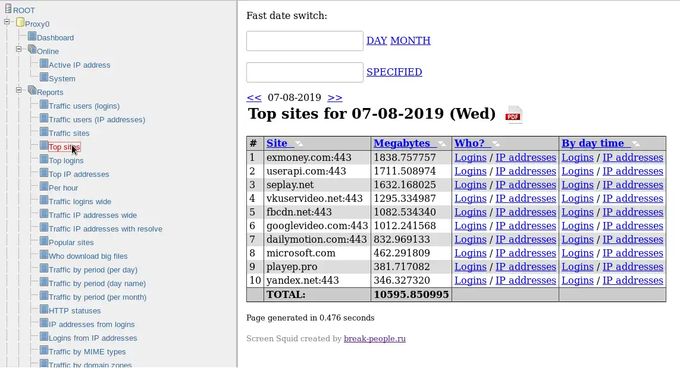The width and height of the screenshot is (680, 368).
Task: Open the Top logins report
Action: pyautogui.click(x=66, y=161)
